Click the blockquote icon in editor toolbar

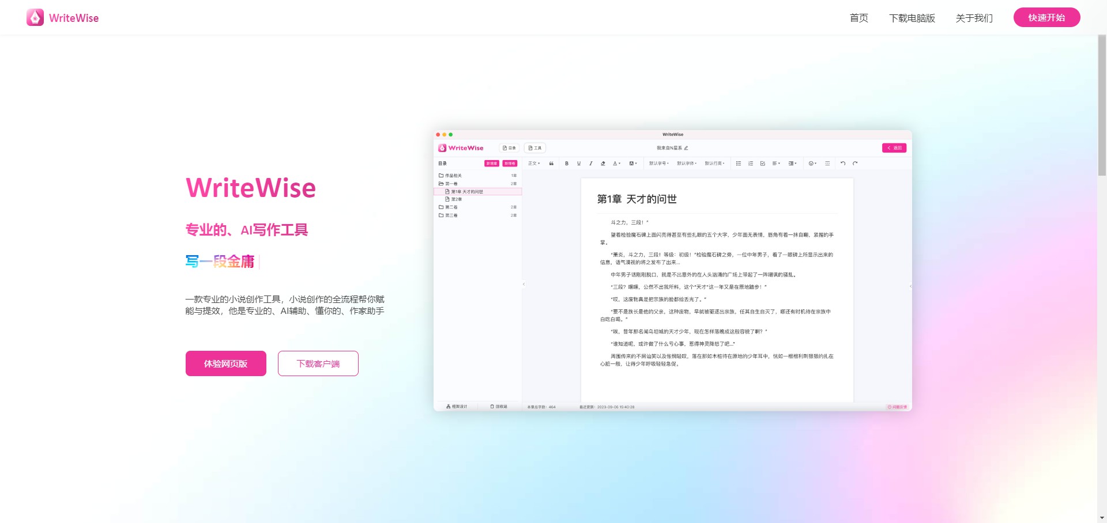[551, 164]
